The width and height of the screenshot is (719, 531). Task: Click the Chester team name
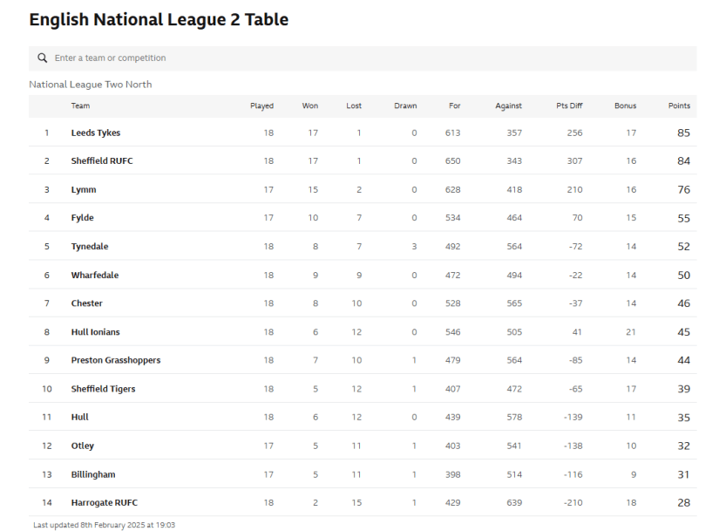click(x=87, y=303)
